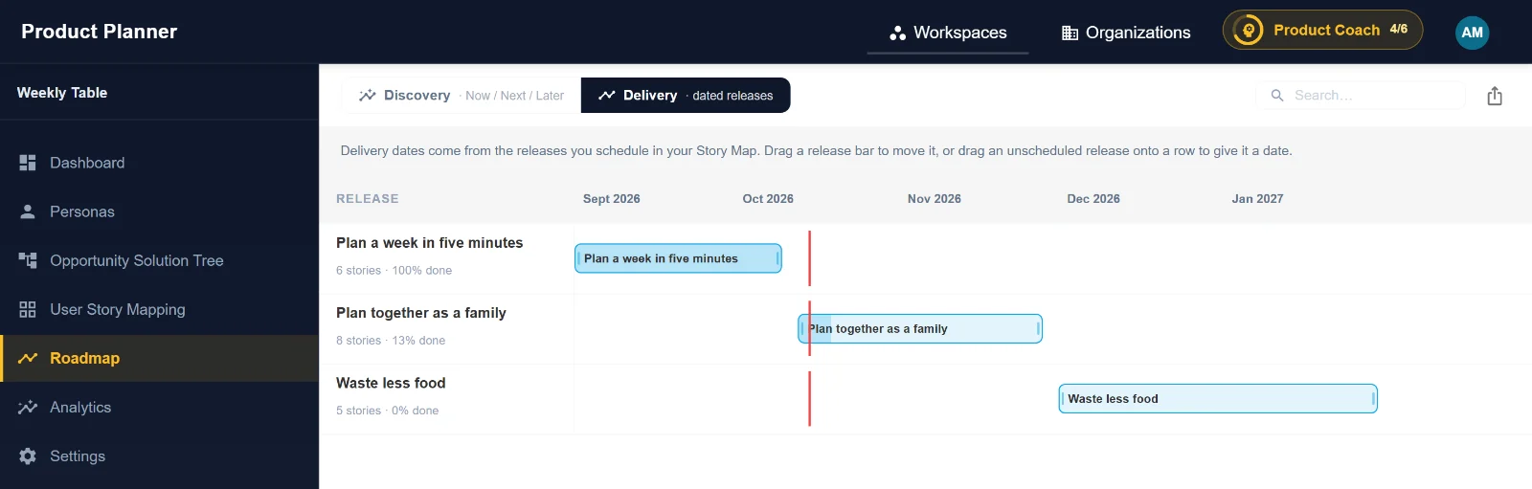Viewport: 1532px width, 489px height.
Task: Grab the right handle of 'Plan together as a family' bar
Action: pos(1039,328)
